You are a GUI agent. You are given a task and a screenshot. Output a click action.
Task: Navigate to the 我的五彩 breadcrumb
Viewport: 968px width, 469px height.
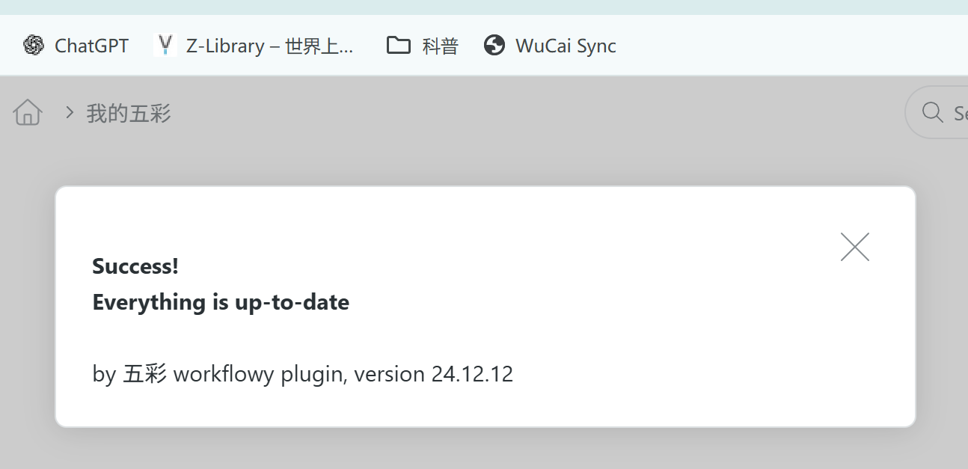[129, 113]
